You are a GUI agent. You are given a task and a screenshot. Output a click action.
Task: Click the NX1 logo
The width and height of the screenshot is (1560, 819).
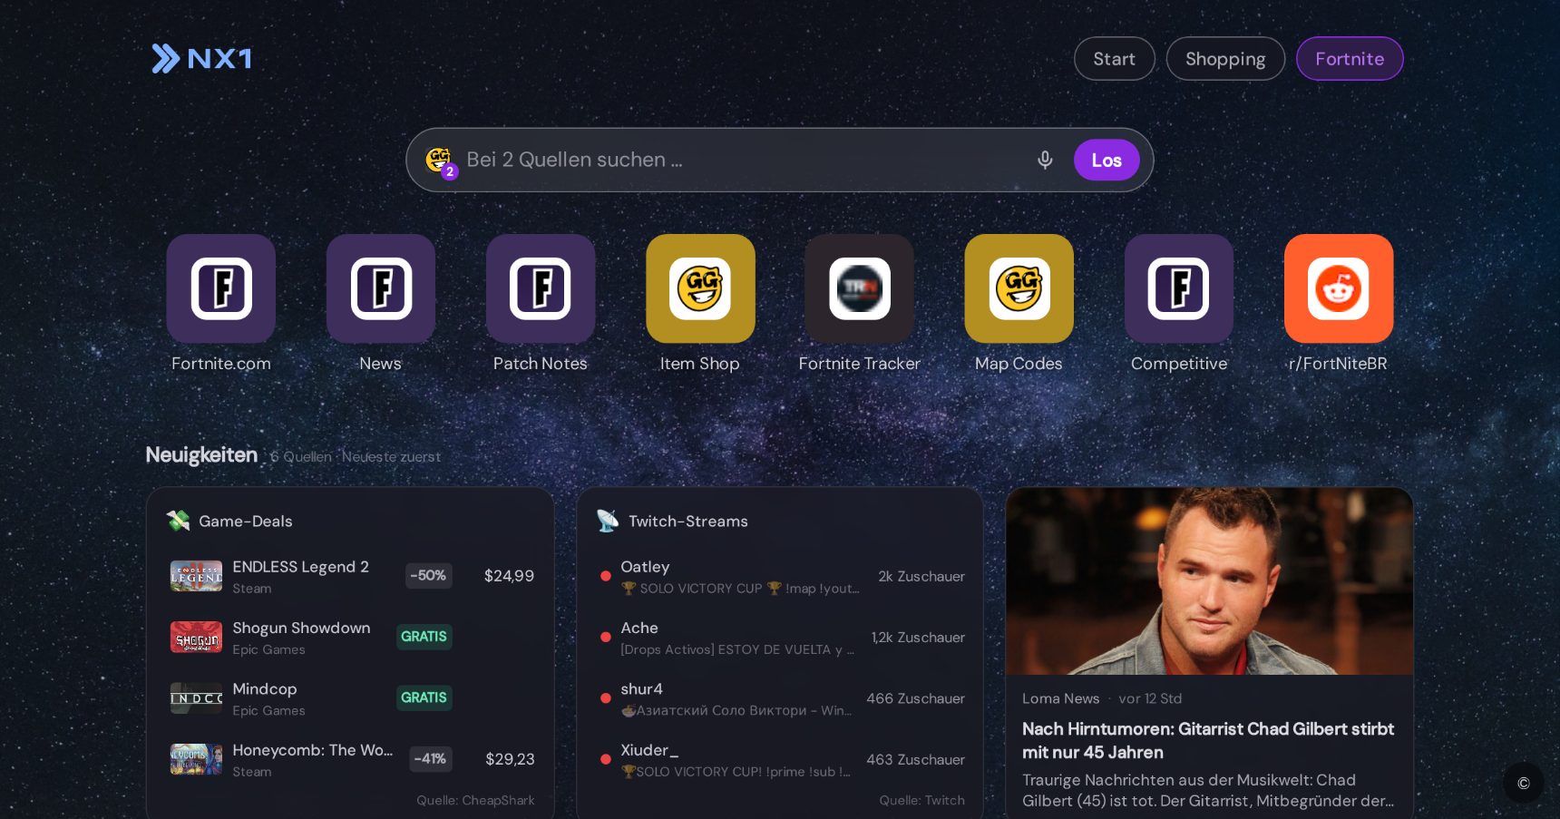201,59
